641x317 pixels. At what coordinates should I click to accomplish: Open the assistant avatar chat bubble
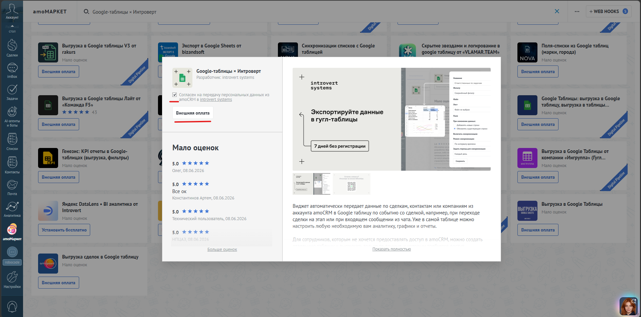coord(628,306)
